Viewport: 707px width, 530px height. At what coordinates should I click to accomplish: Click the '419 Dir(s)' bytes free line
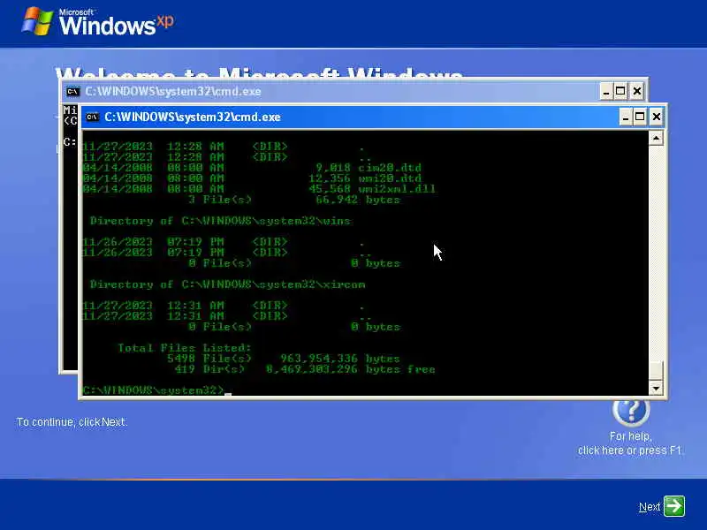tap(305, 369)
